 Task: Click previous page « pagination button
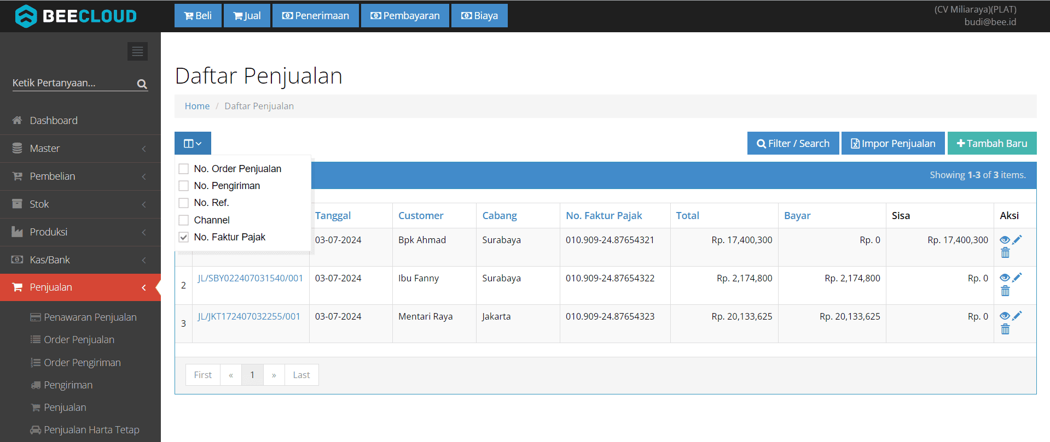(231, 375)
